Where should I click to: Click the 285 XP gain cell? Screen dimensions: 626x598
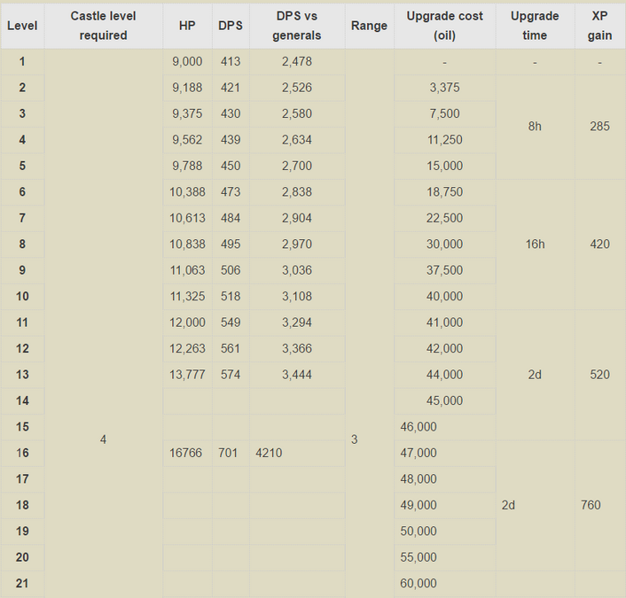[599, 127]
